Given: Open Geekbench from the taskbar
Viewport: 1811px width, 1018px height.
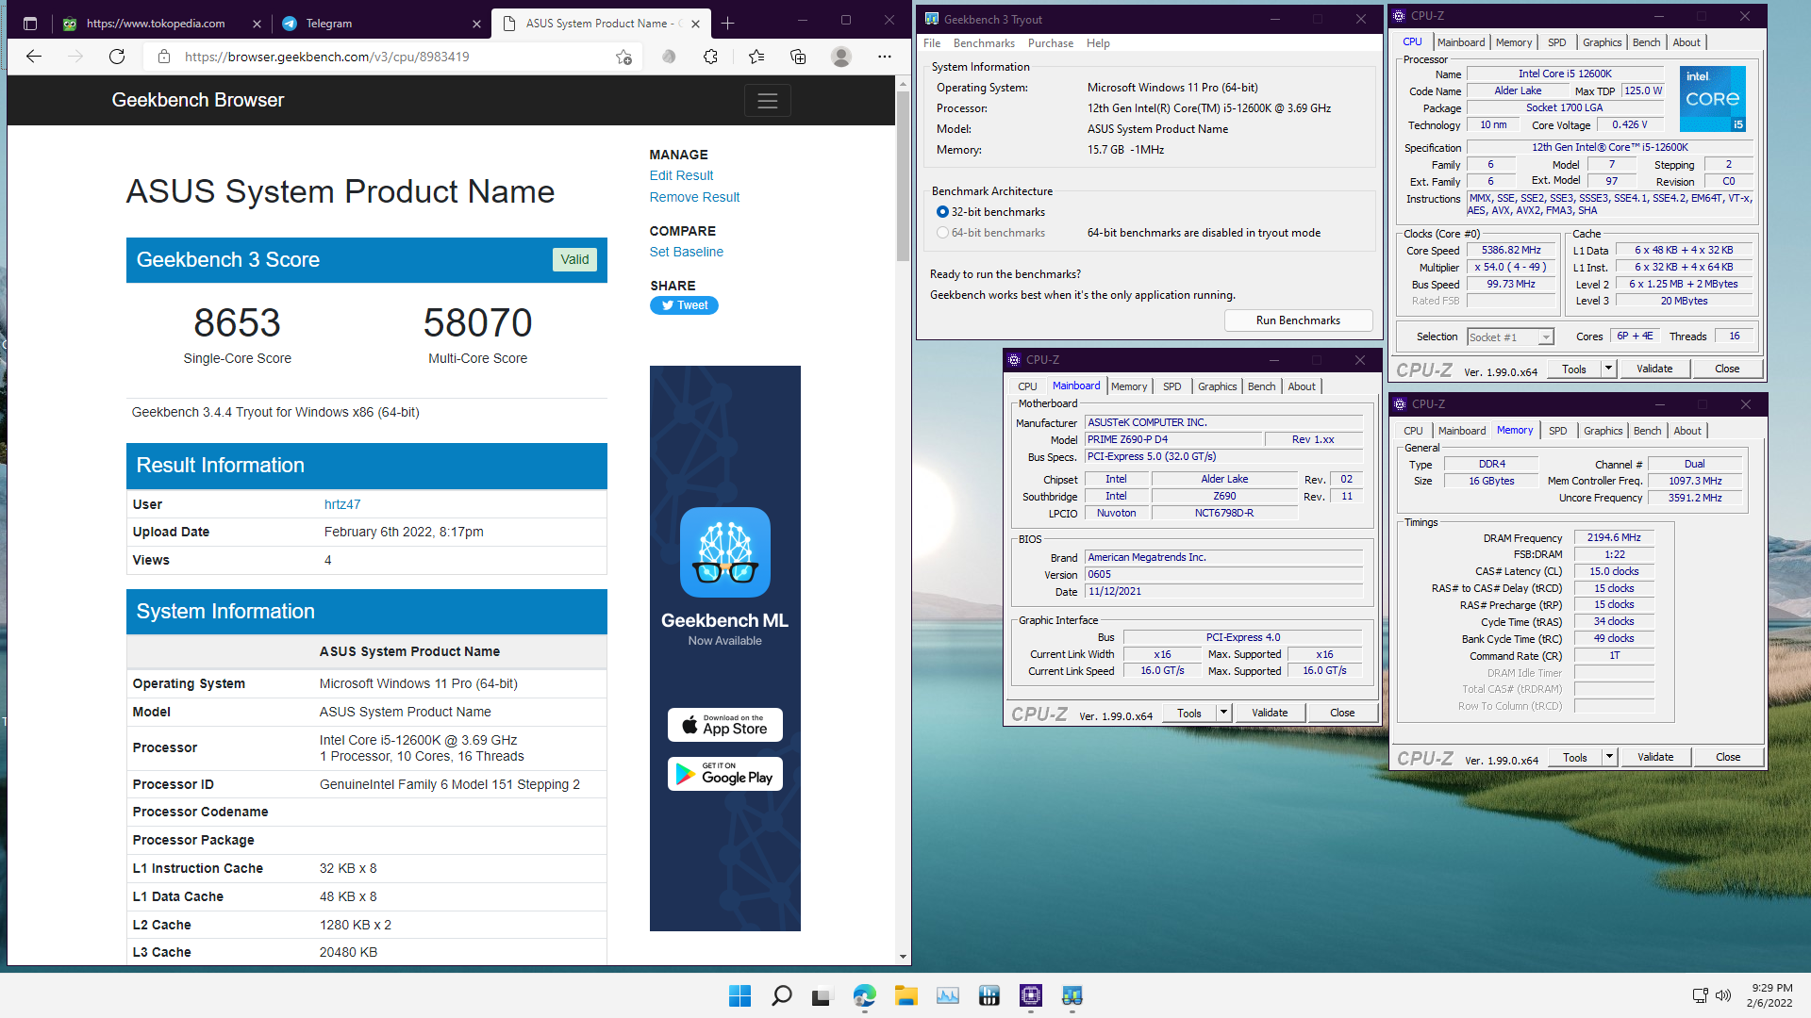Looking at the screenshot, I should pyautogui.click(x=1072, y=995).
